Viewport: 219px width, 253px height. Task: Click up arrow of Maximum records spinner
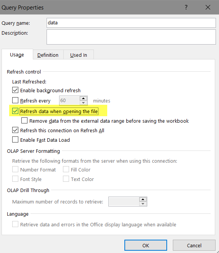click(143, 199)
